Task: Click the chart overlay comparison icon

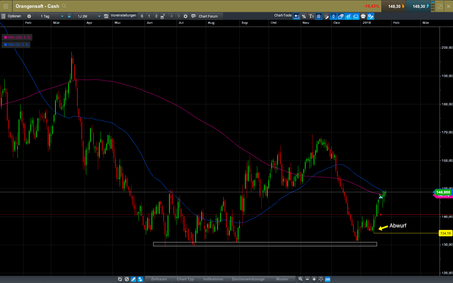Action: (x=341, y=16)
